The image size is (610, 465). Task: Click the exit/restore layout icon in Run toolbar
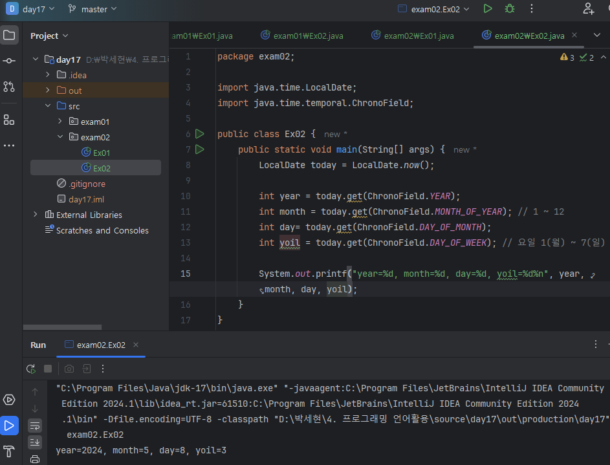point(87,369)
